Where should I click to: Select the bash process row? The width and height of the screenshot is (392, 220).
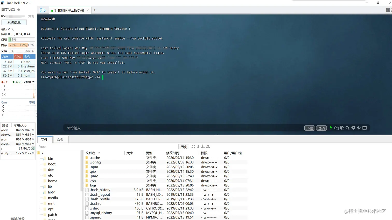click(x=18, y=62)
